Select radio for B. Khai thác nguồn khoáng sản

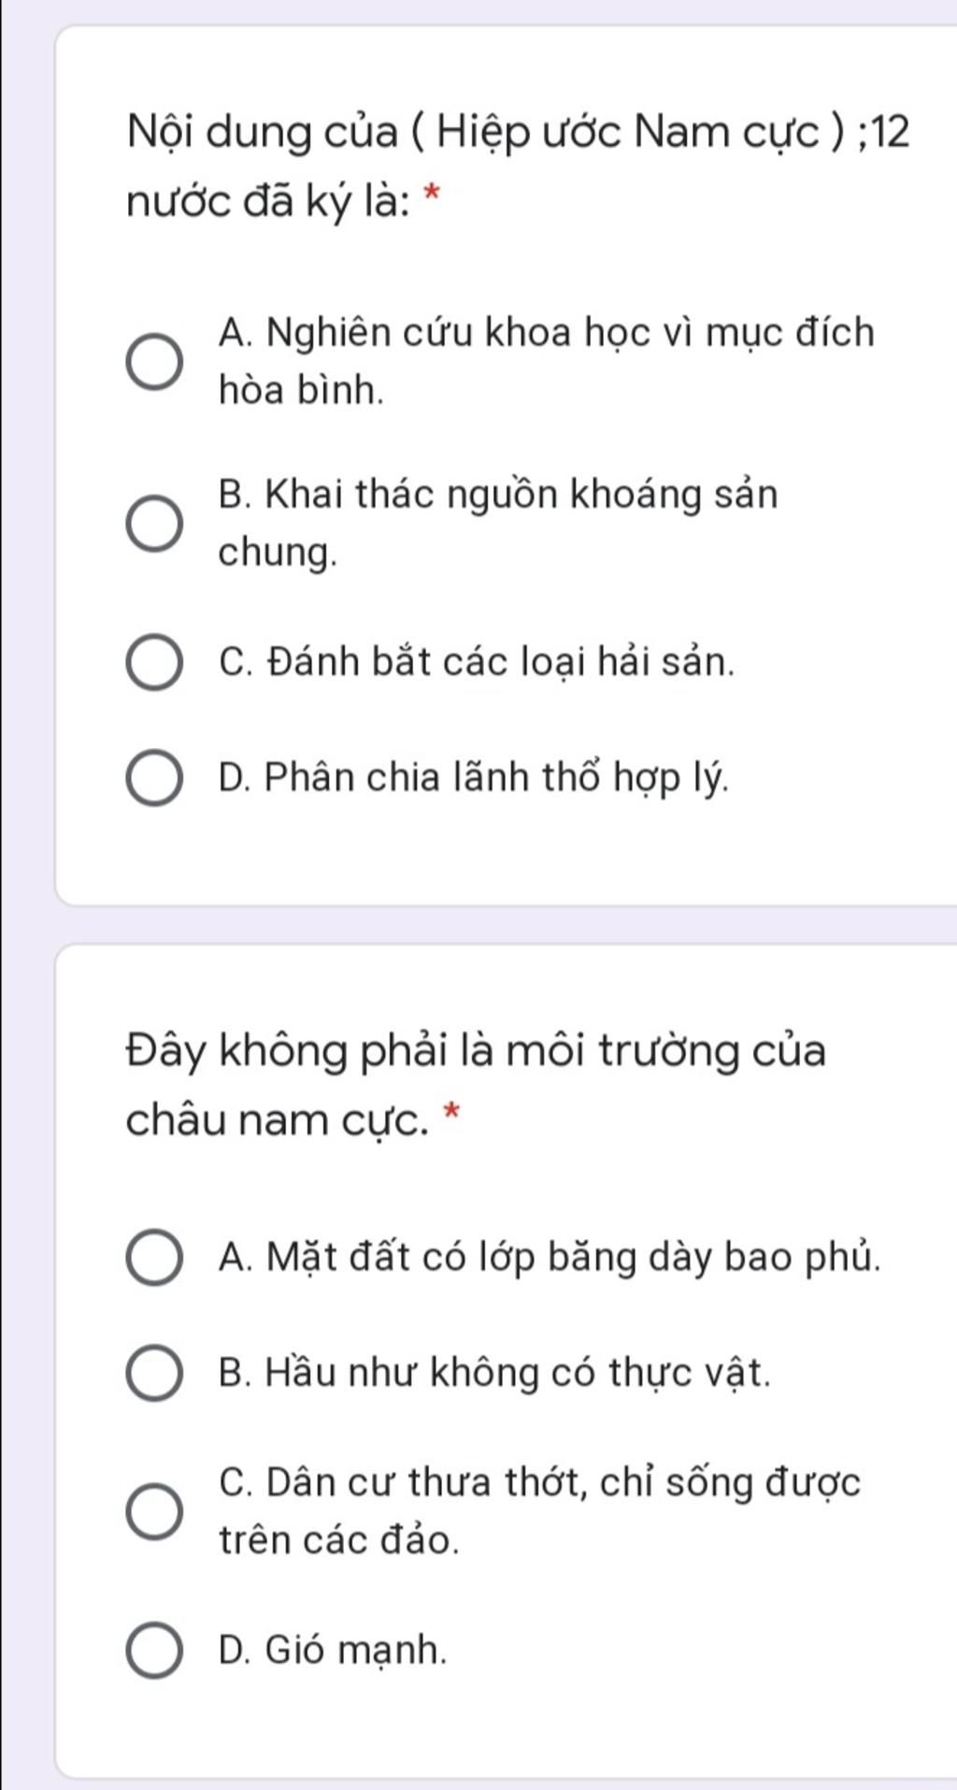click(x=154, y=525)
